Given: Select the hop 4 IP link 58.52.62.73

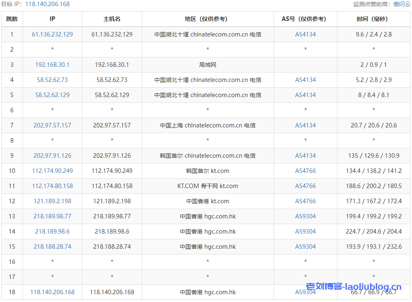Looking at the screenshot, I should pos(52,79).
